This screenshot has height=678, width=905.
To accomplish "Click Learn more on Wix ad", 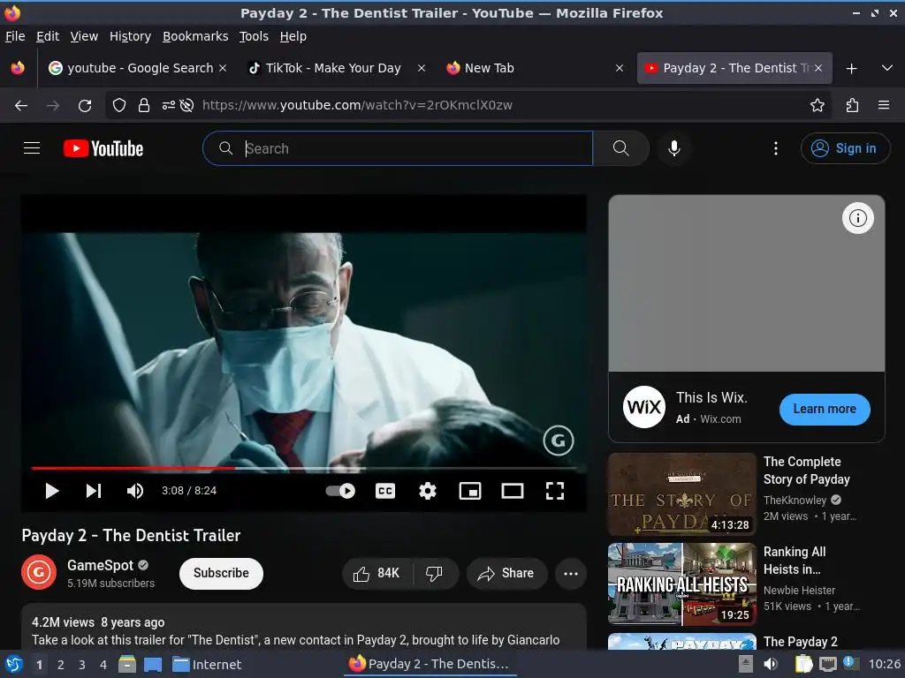I will click(x=825, y=409).
